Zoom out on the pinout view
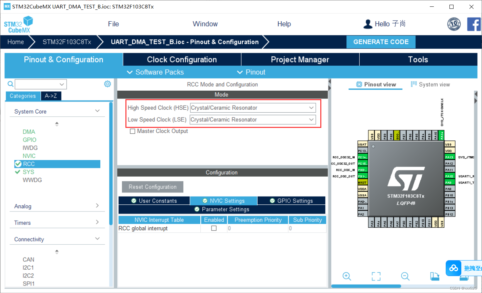 405,276
